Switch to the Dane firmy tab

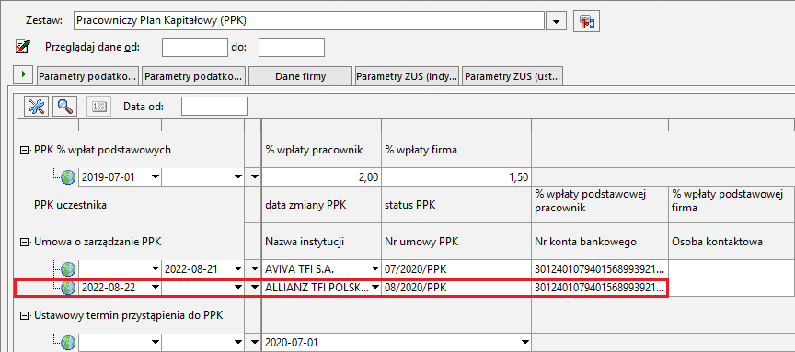[300, 76]
